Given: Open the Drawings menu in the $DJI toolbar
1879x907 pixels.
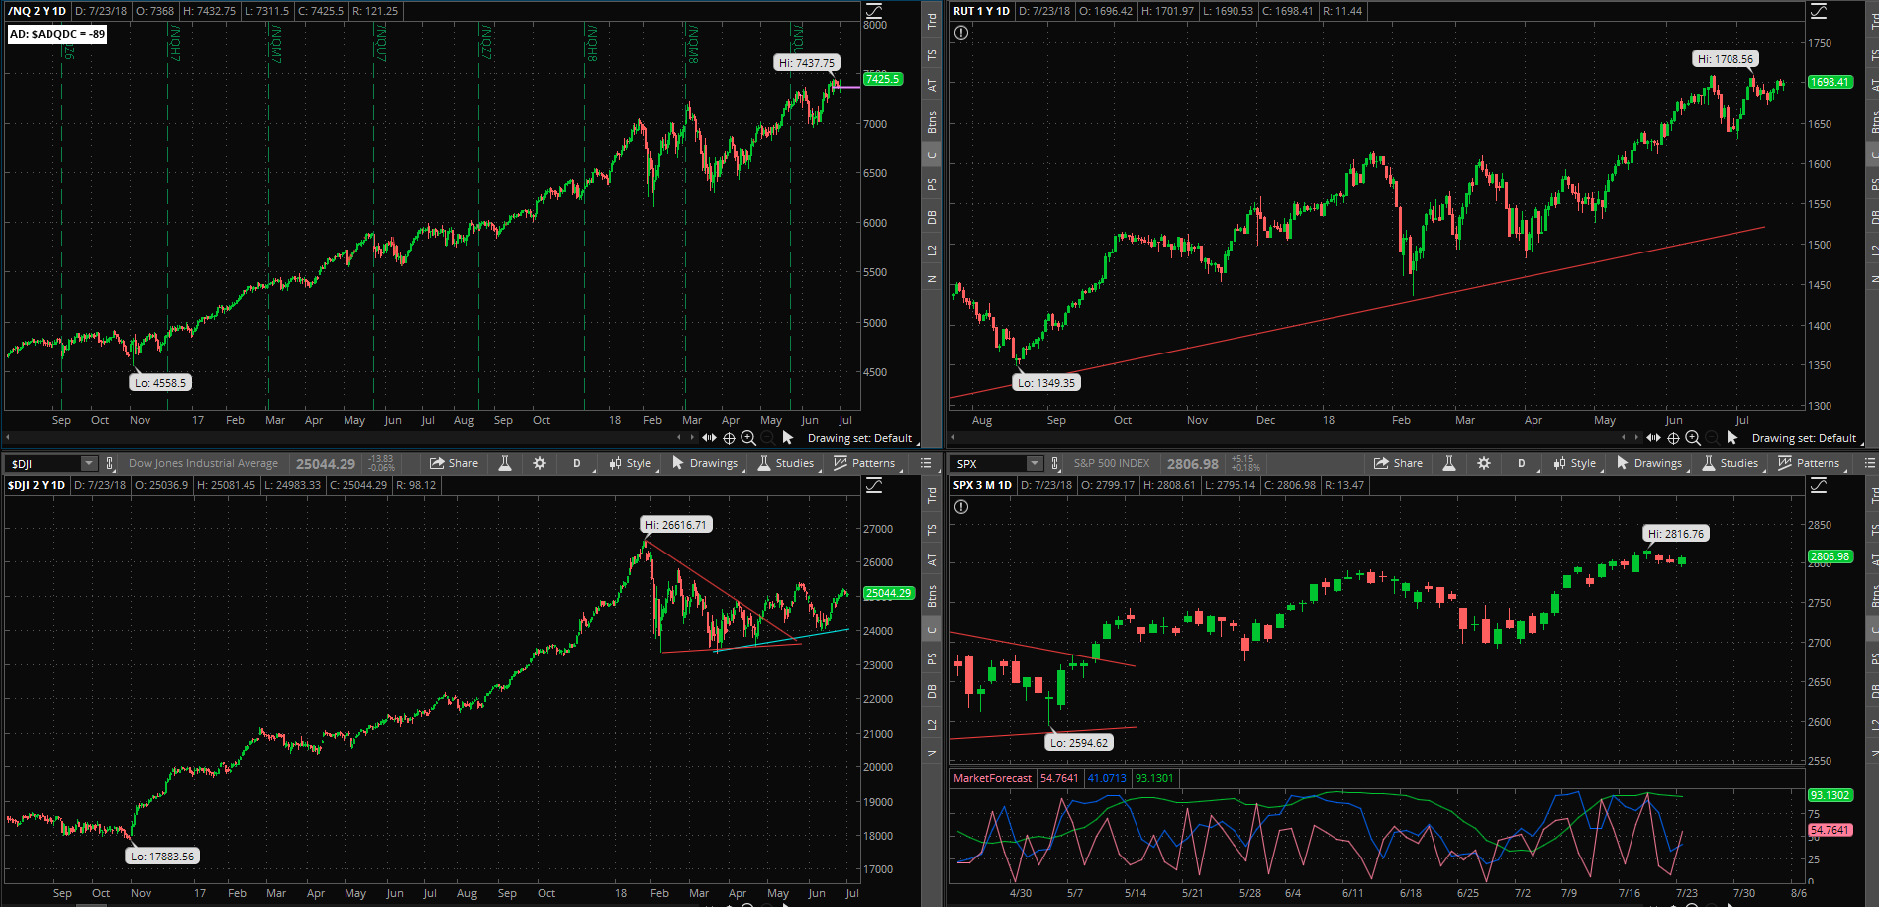Looking at the screenshot, I should click(x=705, y=463).
